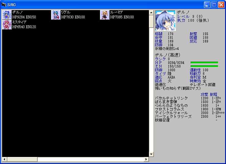The height and width of the screenshot is (164, 226).
Task: Click the つららのようなもの weapon row
Action: (x=190, y=106)
